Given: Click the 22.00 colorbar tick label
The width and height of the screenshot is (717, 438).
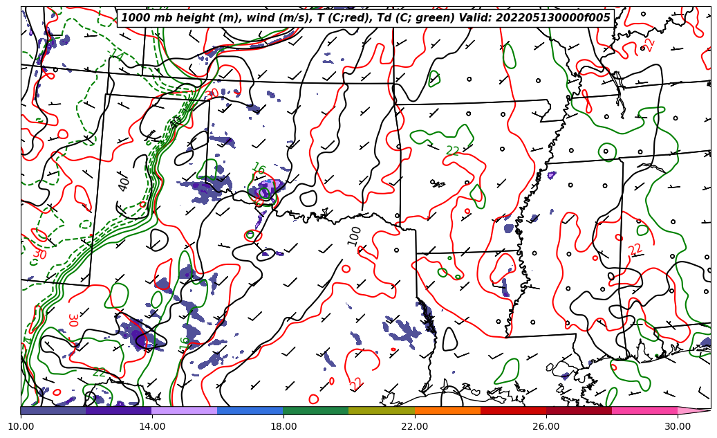Looking at the screenshot, I should click(415, 426).
